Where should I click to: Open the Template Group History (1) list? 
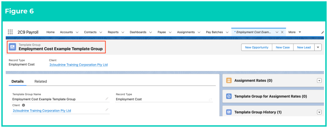click(x=258, y=112)
